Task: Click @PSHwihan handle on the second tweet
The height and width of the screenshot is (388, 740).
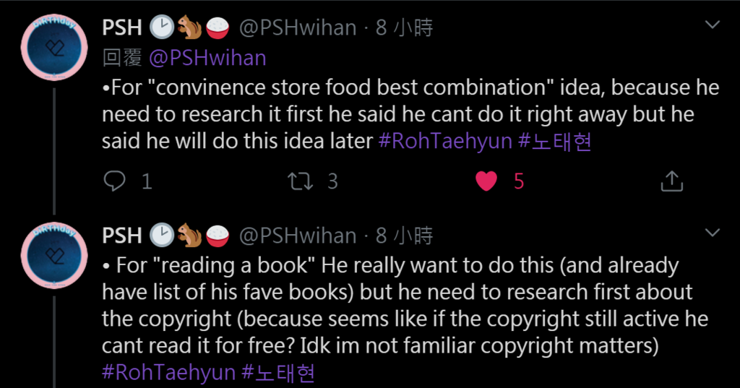Action: pos(298,236)
